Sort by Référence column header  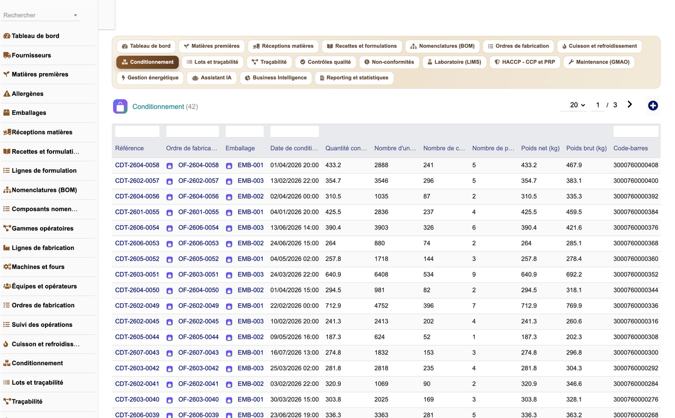click(129, 149)
